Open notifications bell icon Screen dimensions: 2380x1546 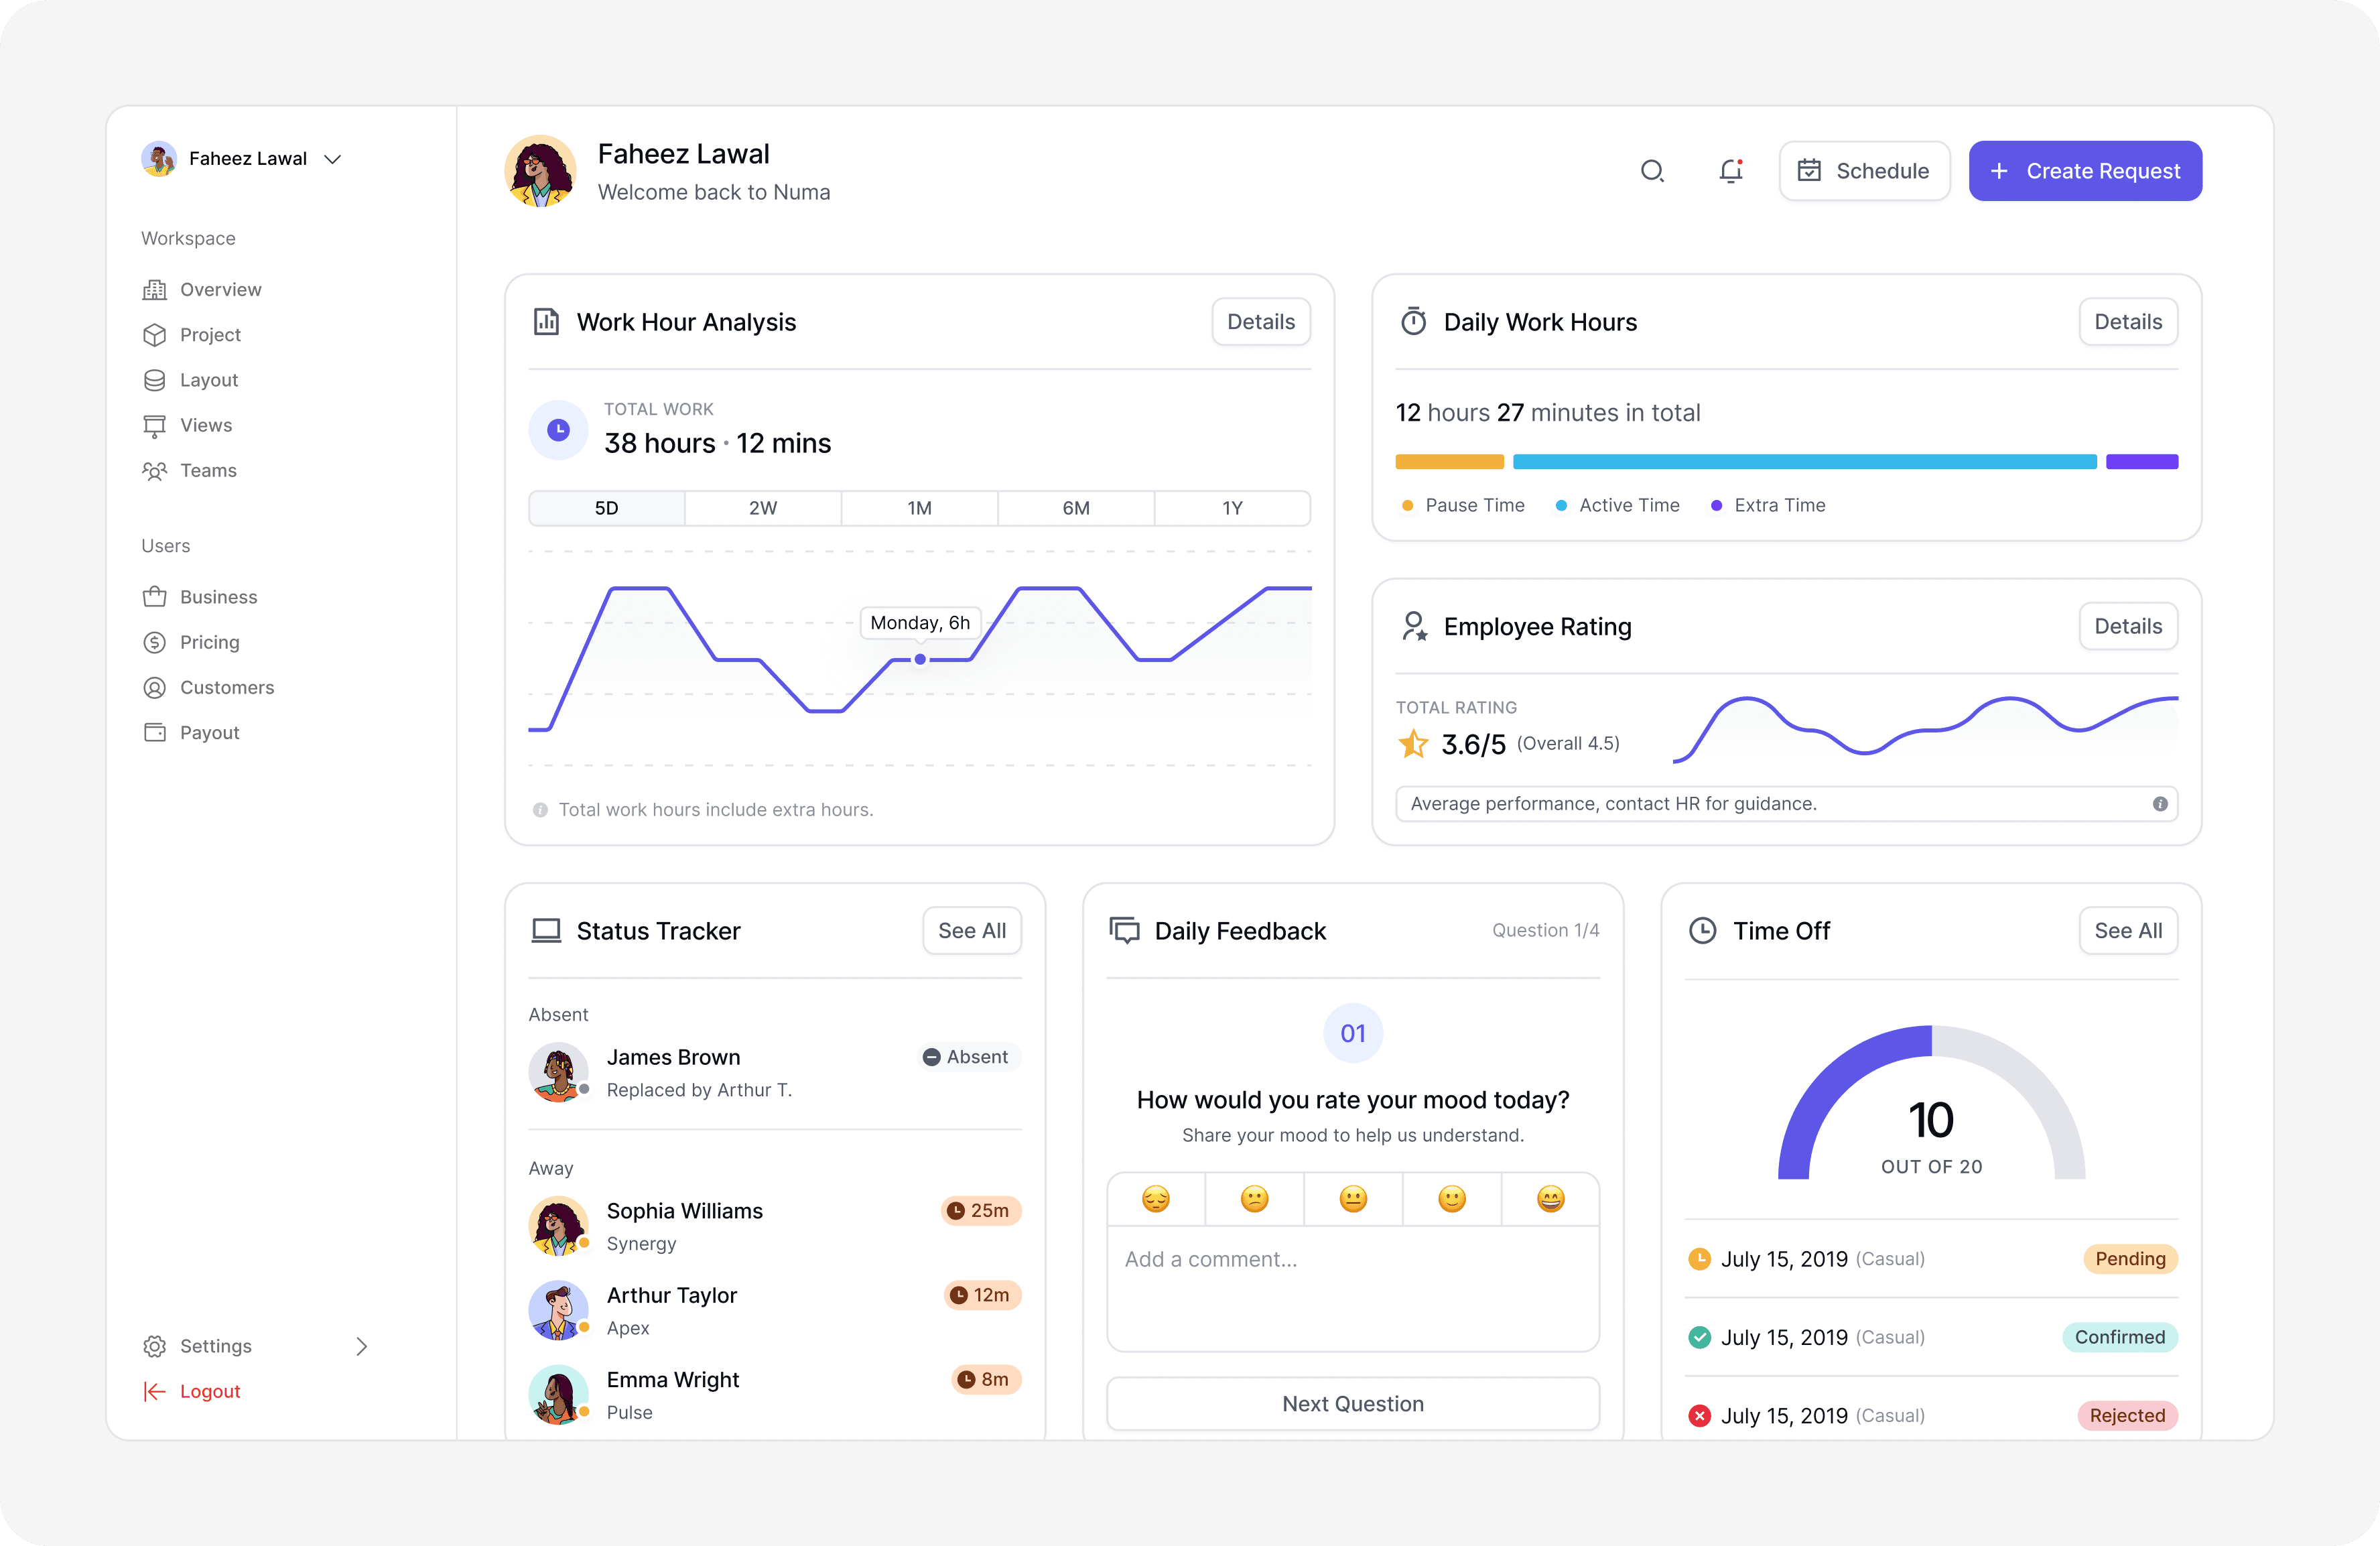coord(1731,171)
